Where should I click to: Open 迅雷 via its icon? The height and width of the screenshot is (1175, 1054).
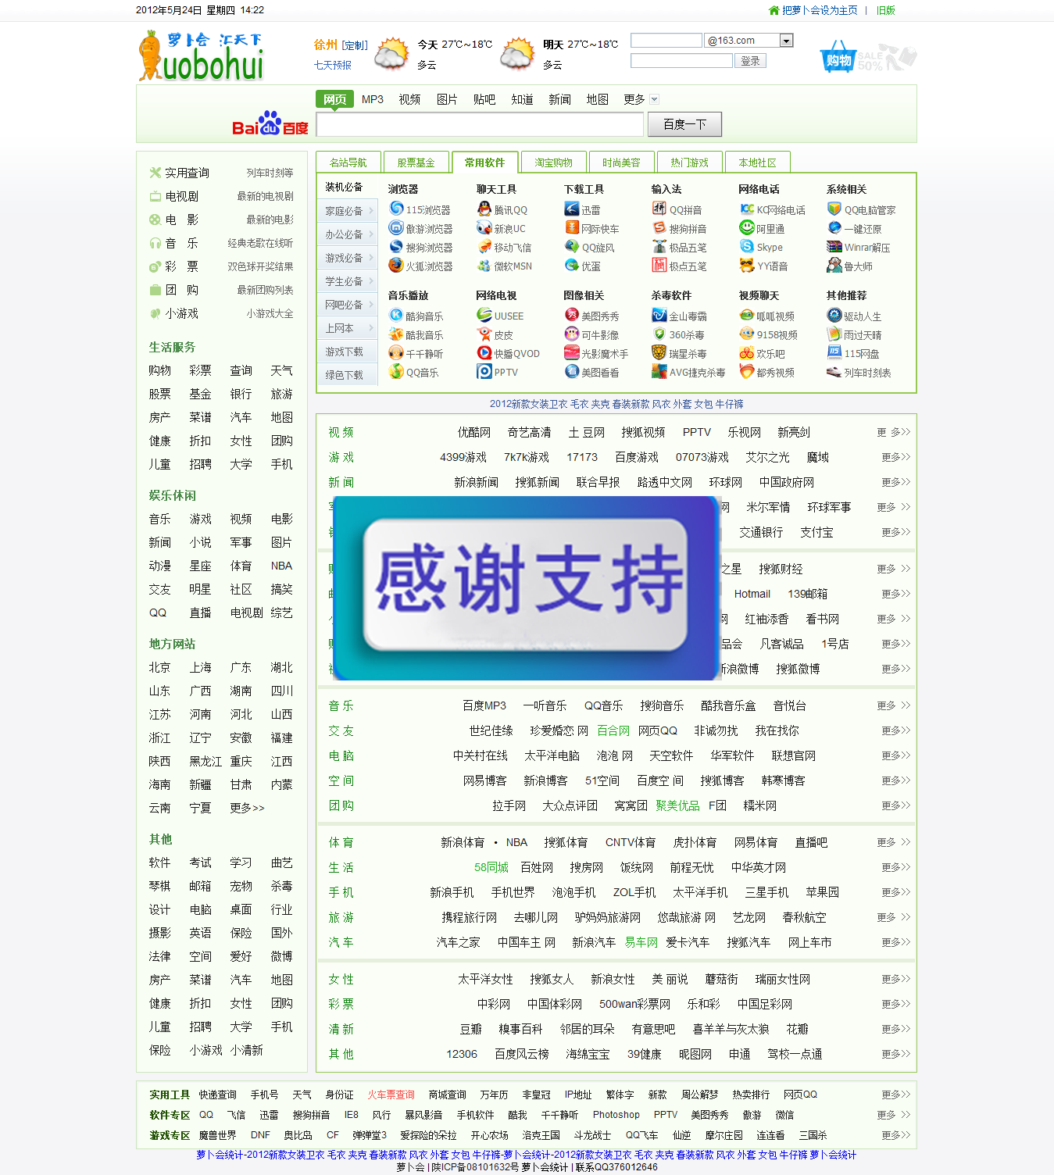point(572,209)
